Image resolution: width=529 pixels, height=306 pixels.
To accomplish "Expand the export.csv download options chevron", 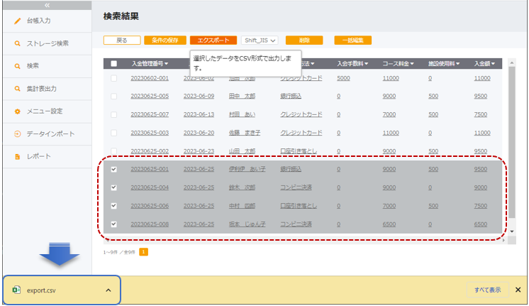I will point(108,290).
